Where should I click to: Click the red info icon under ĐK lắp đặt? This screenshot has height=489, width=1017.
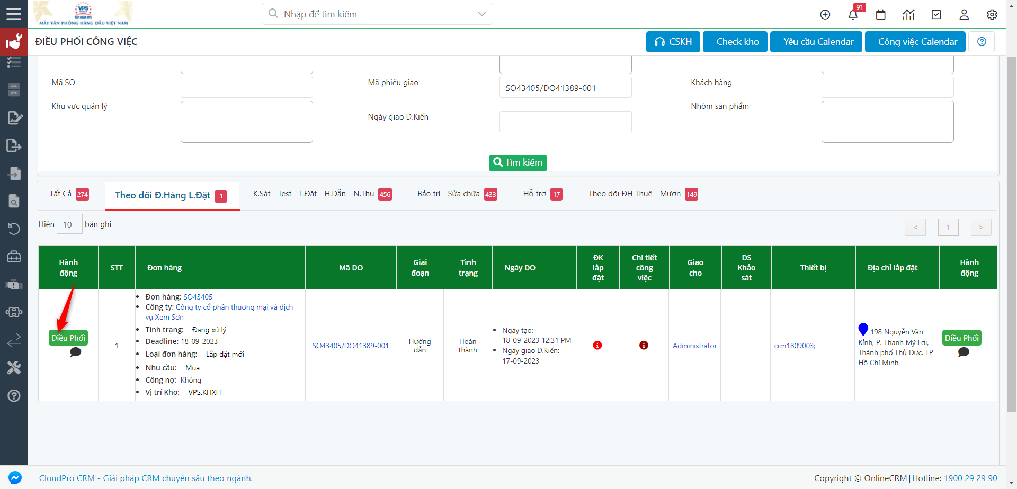[x=597, y=345]
